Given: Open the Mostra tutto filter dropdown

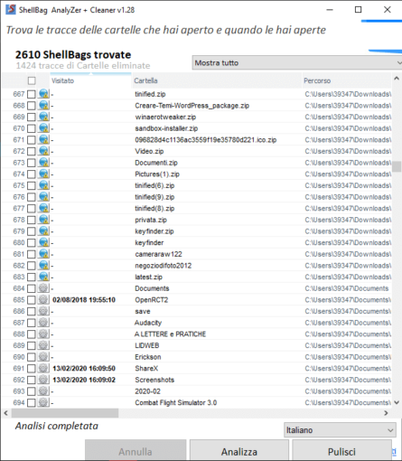Looking at the screenshot, I should (x=297, y=62).
